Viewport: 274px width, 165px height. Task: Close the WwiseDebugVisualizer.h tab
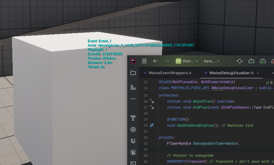click(x=258, y=73)
